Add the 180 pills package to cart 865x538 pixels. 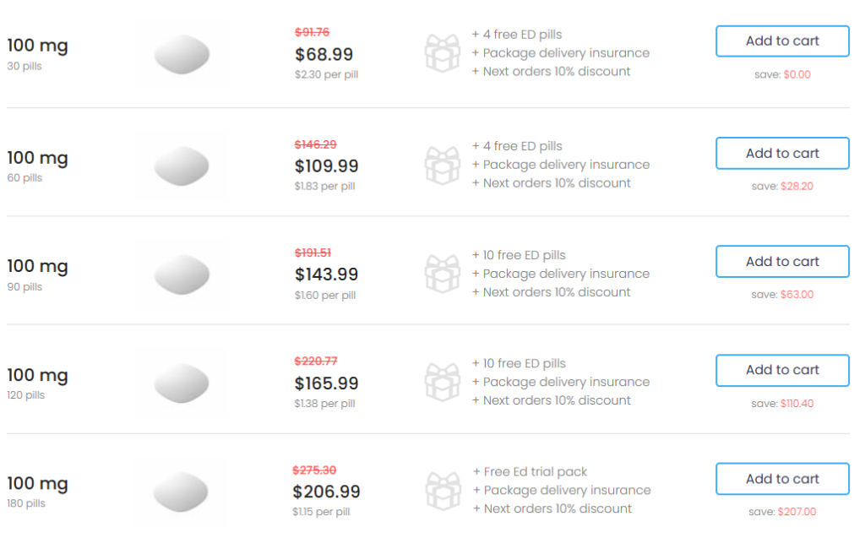(782, 479)
